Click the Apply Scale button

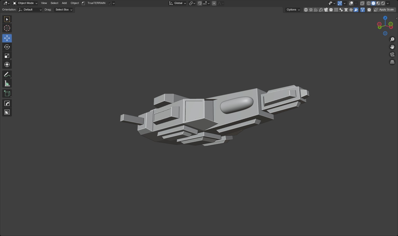point(384,10)
